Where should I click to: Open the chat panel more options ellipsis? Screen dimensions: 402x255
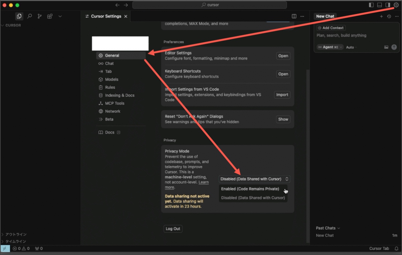[396, 16]
